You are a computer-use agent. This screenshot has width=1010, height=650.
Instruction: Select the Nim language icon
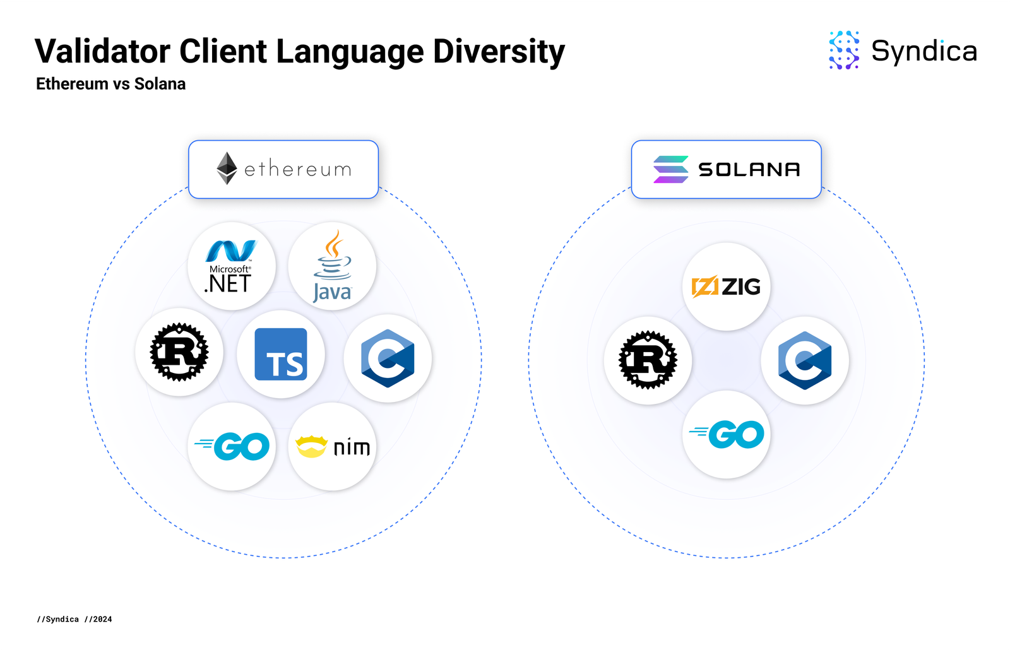(333, 446)
